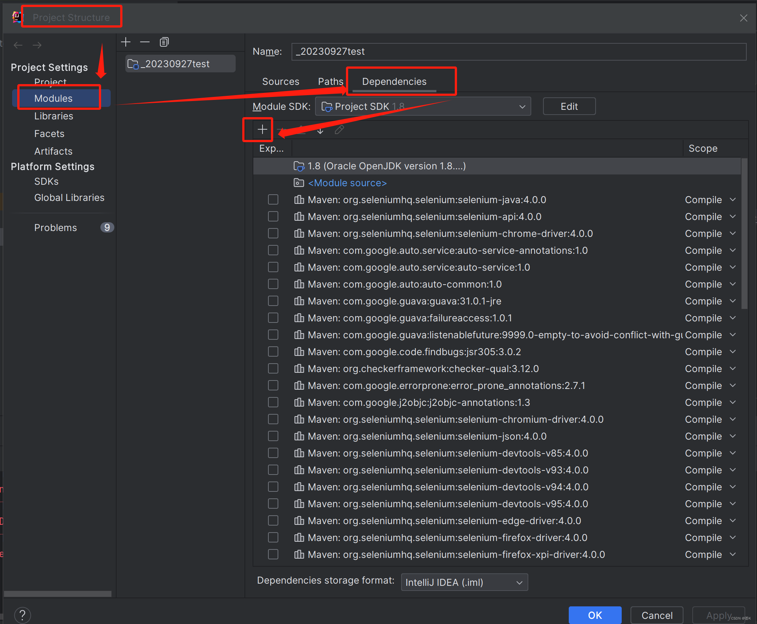Switch to the Paths tab
This screenshot has height=624, width=757.
pyautogui.click(x=331, y=82)
